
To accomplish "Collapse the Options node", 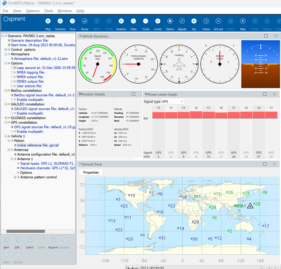I will 6,63.
